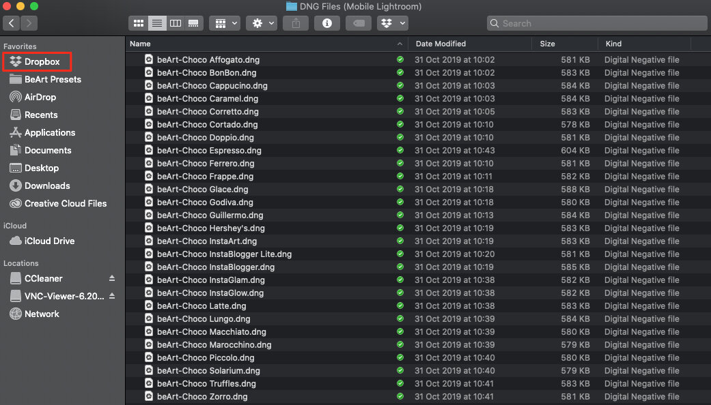Toggle sort direction arrow in Name column
The height and width of the screenshot is (405, 711).
coord(400,44)
